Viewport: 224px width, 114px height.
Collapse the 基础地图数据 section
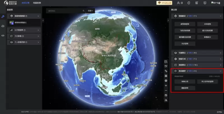point(39,16)
